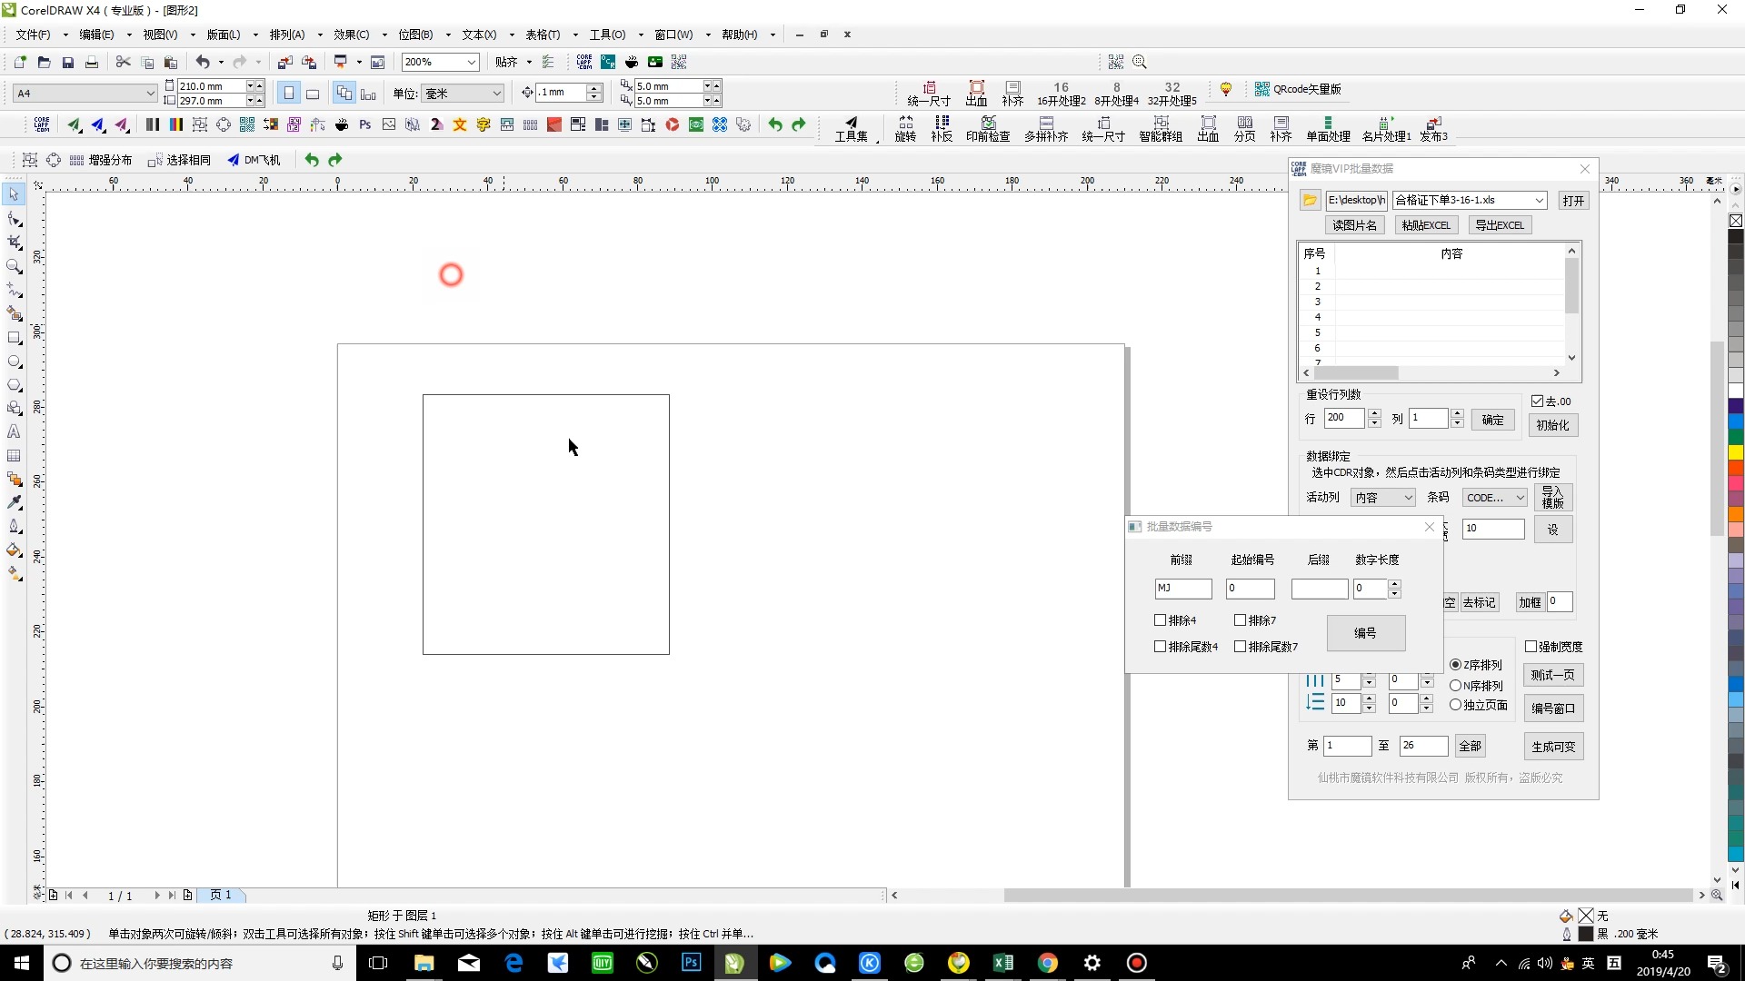Select the N序排列 radio option
The image size is (1745, 981).
(1456, 686)
